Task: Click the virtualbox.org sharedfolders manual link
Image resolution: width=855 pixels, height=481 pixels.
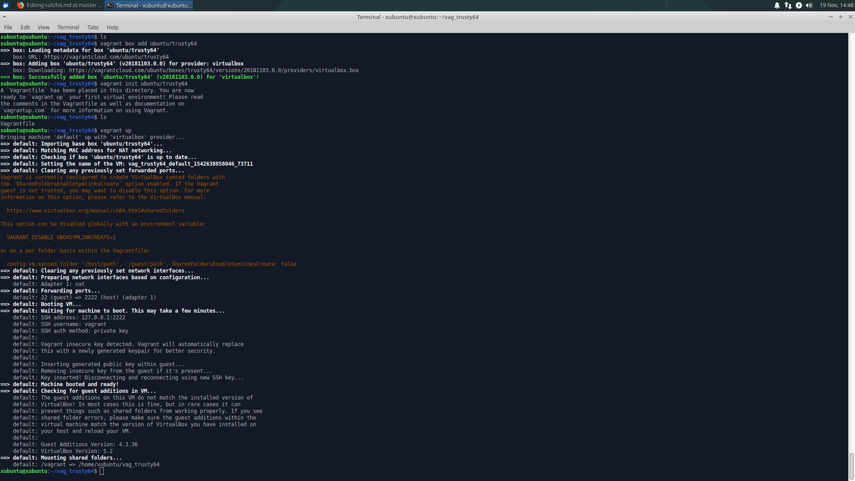Action: (x=95, y=211)
